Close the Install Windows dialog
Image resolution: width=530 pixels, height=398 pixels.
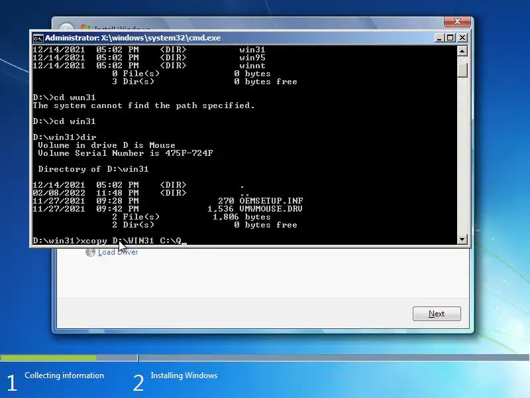click(x=457, y=21)
